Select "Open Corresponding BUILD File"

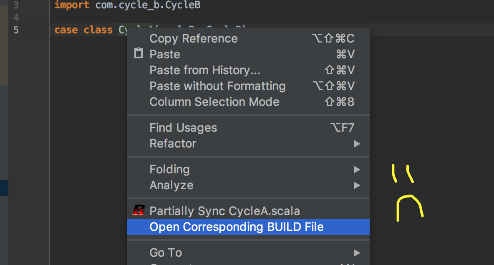click(x=237, y=227)
